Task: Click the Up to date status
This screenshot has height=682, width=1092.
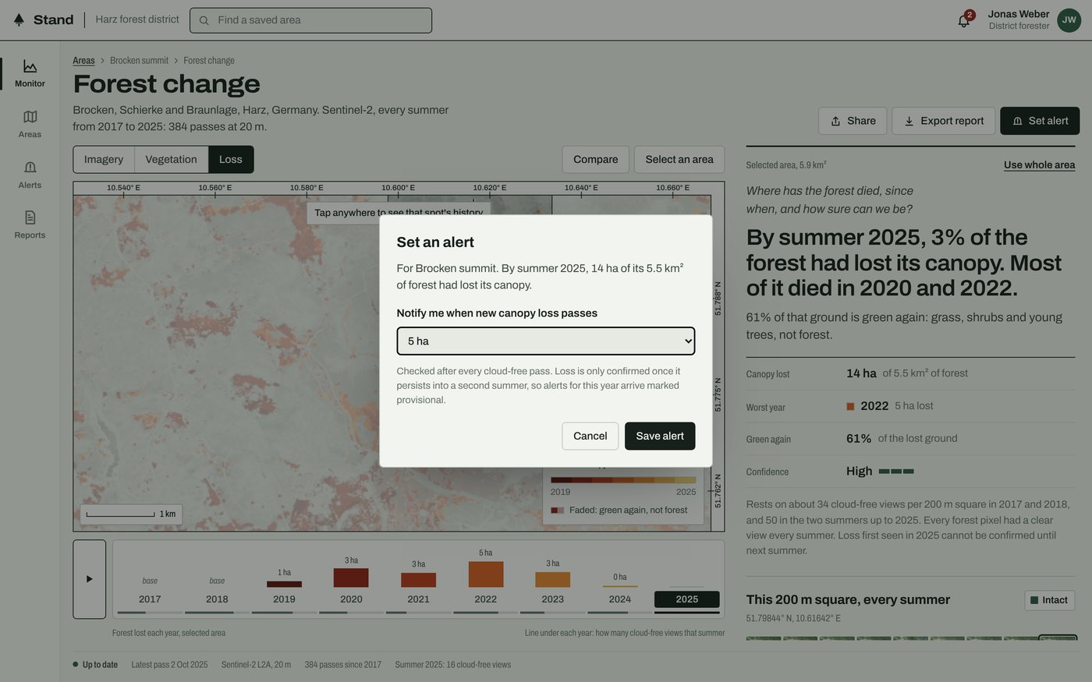Action: [x=95, y=665]
